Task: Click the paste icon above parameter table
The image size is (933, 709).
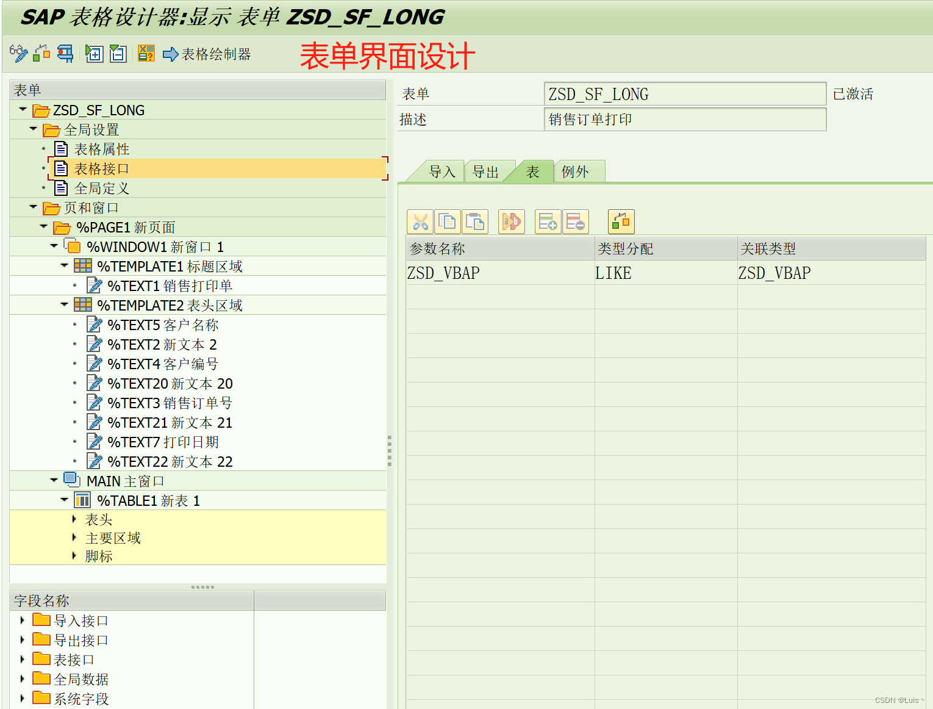Action: click(x=475, y=221)
